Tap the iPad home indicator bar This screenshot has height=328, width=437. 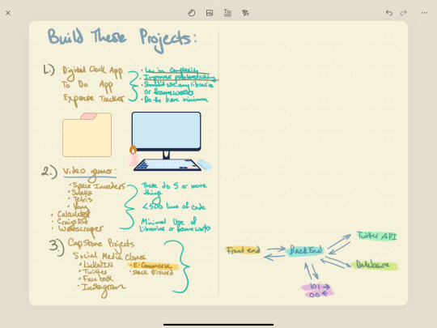pyautogui.click(x=218, y=325)
